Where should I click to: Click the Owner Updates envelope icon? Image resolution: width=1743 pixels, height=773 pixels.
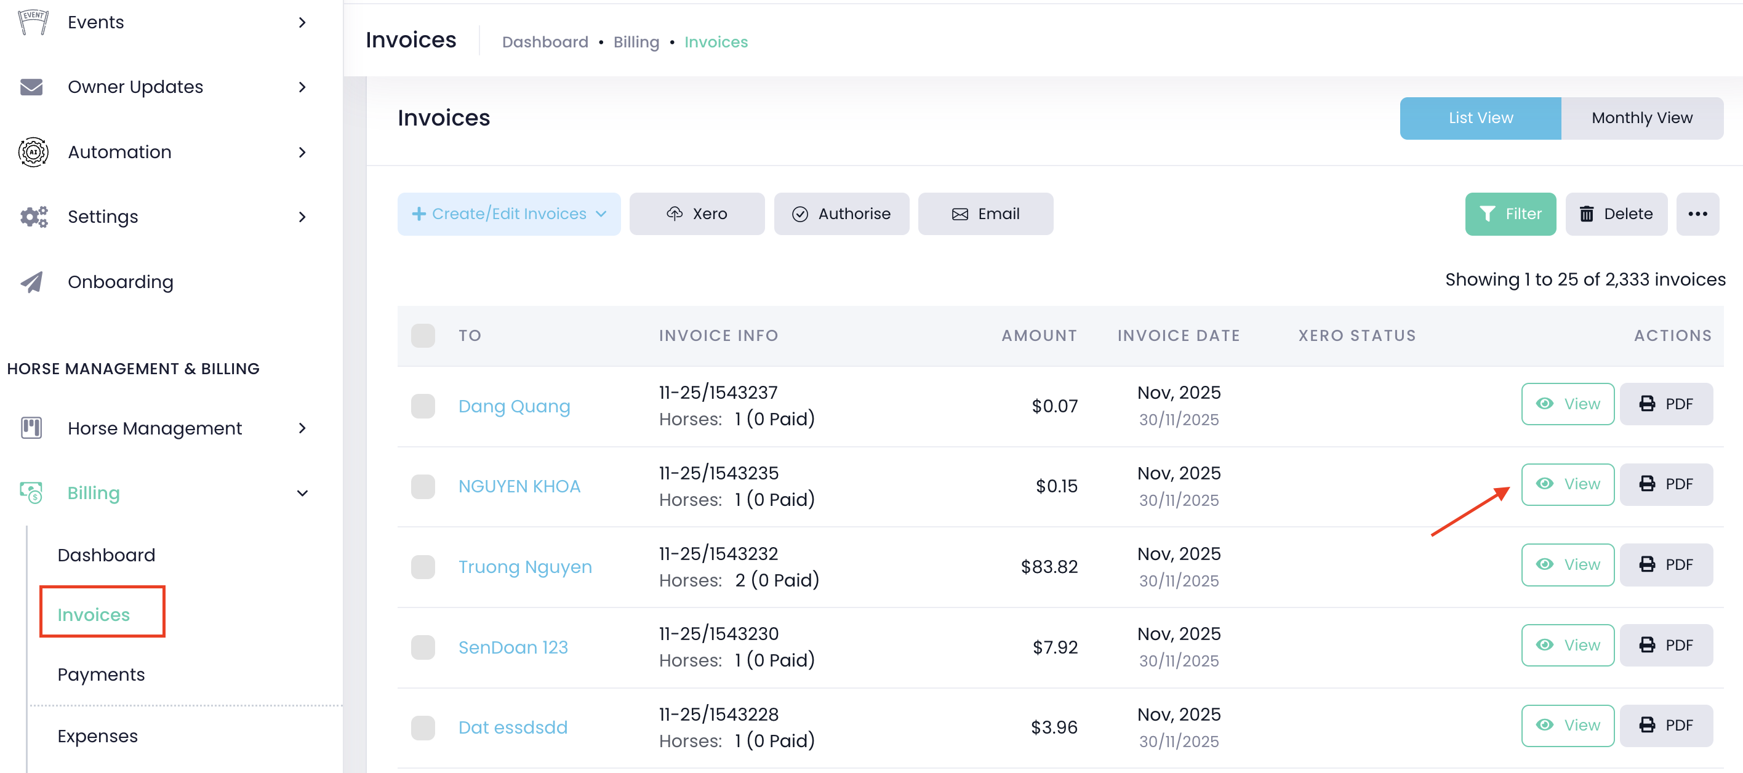31,87
